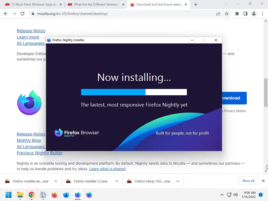Viewport: 268px width, 201px height.
Task: Minimize the Firefox Nightly Installer window
Action: [192, 40]
